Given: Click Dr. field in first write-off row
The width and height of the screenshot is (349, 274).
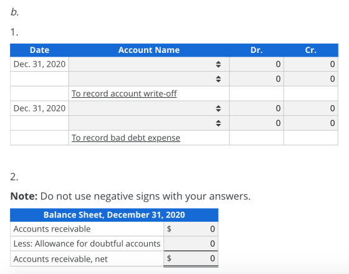Looking at the screenshot, I should pos(257,64).
